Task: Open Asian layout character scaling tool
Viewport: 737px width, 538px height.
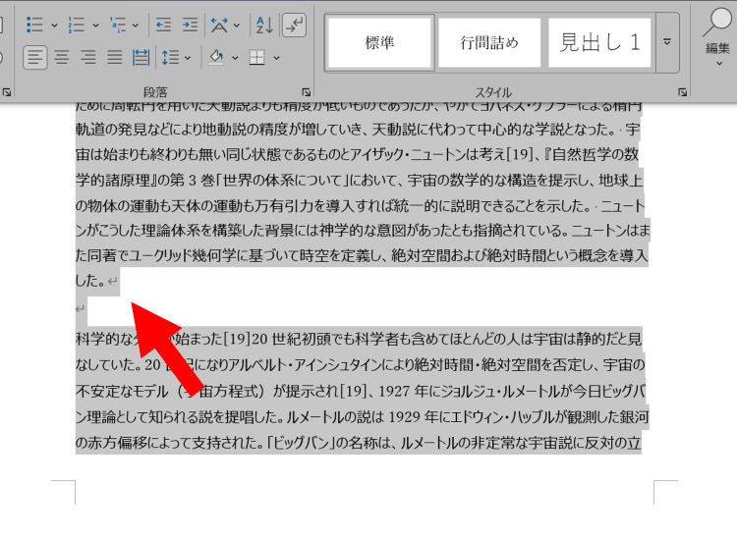Action: [x=219, y=25]
